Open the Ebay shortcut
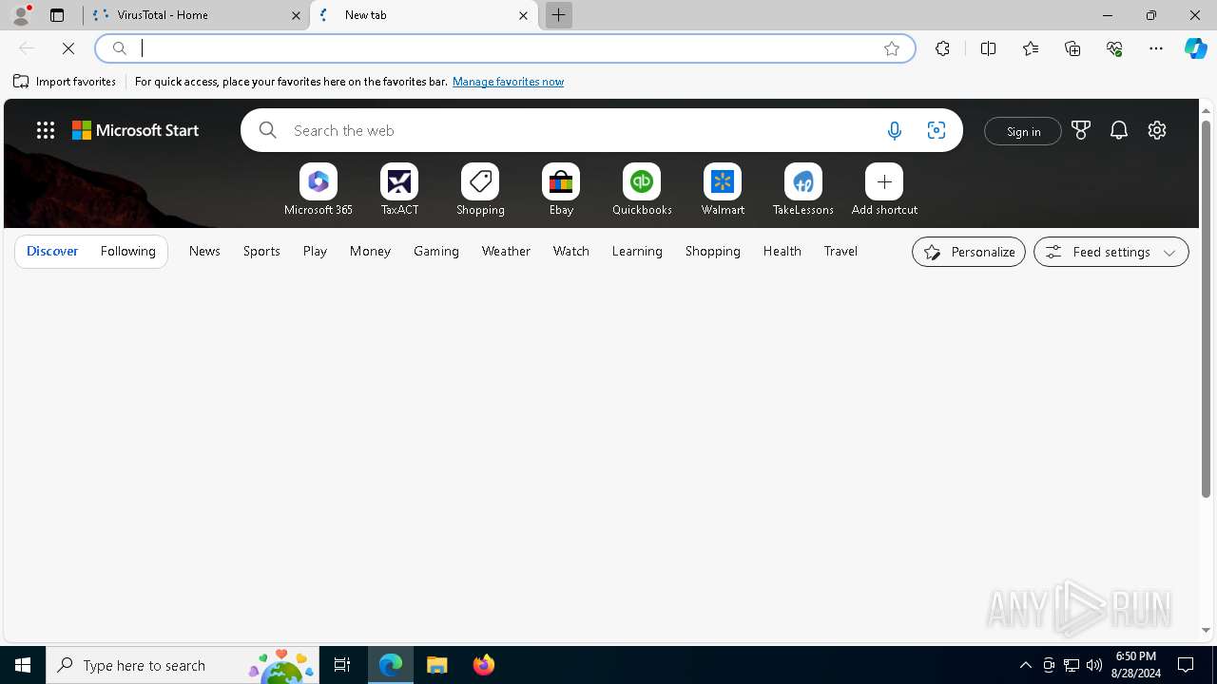The height and width of the screenshot is (684, 1217). click(x=561, y=190)
